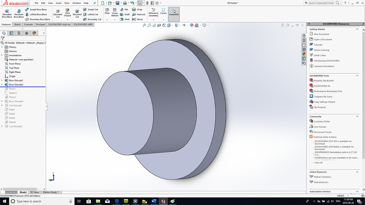This screenshot has height=205, width=365.
Task: Click View All alerts link
Action: (318, 163)
